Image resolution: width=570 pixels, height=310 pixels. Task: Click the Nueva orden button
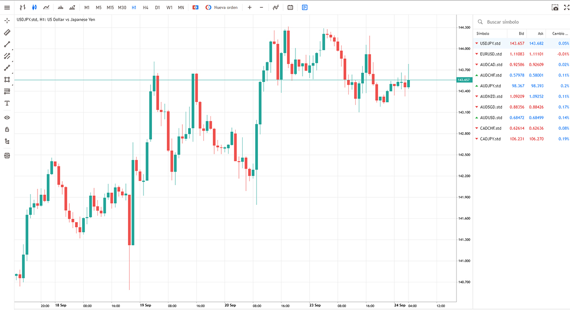click(x=221, y=8)
